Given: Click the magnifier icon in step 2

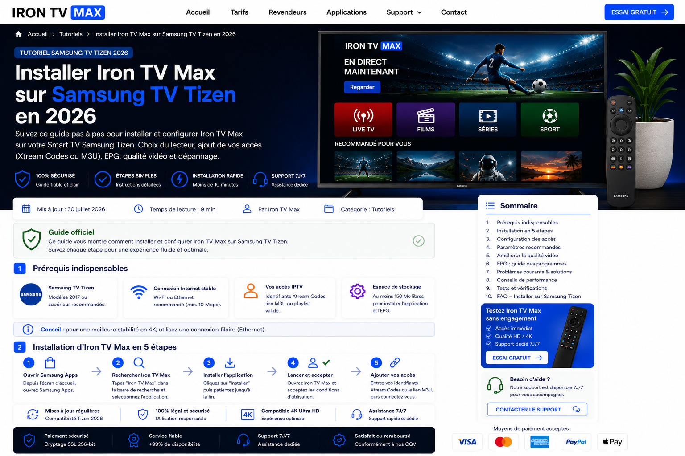Looking at the screenshot, I should pos(139,362).
